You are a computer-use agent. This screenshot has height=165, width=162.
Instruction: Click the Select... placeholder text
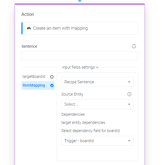click(x=71, y=104)
